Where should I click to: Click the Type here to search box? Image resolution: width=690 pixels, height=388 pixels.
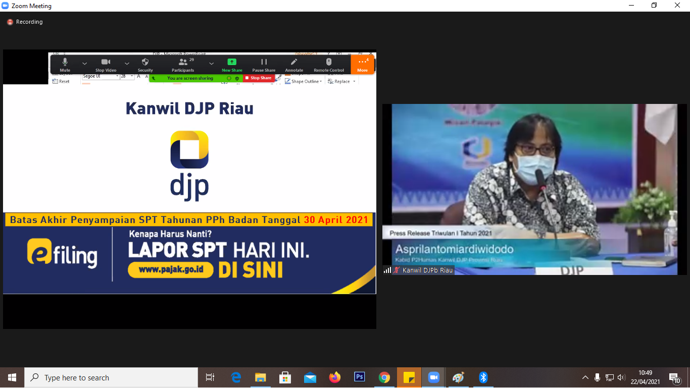tap(111, 377)
